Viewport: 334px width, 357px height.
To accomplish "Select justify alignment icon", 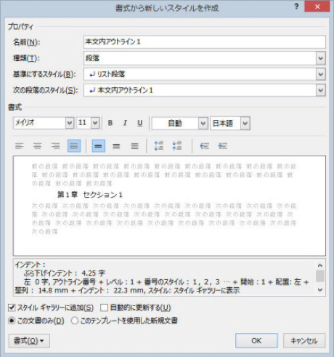I will click(74, 146).
